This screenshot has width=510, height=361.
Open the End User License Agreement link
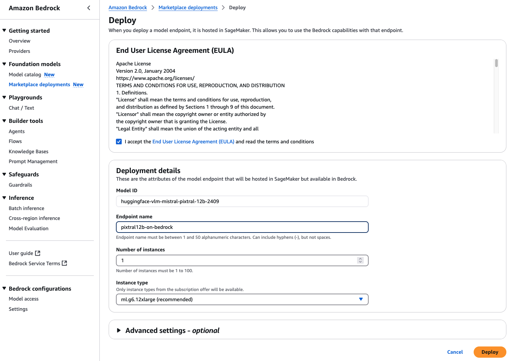coord(193,142)
